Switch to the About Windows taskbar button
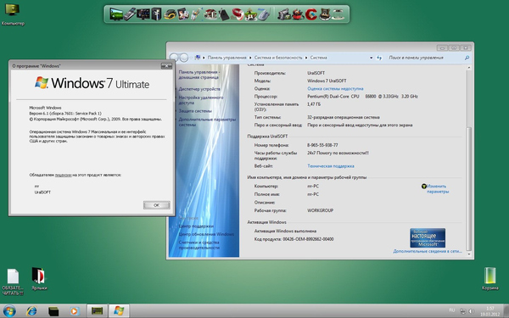 [x=119, y=311]
